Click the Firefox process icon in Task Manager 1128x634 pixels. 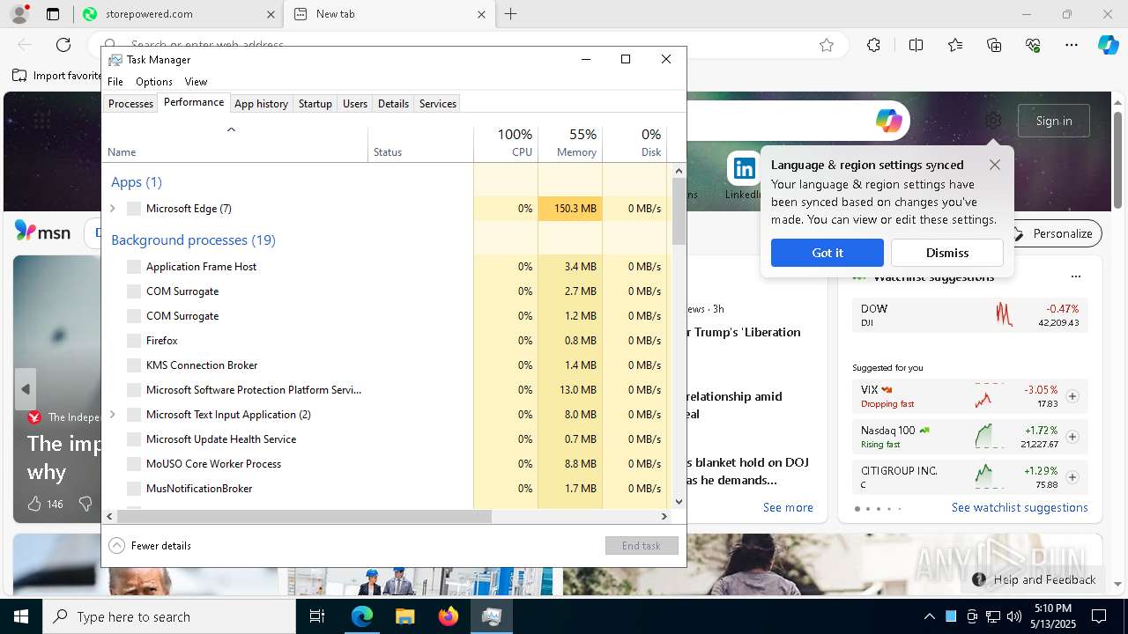[x=134, y=341]
